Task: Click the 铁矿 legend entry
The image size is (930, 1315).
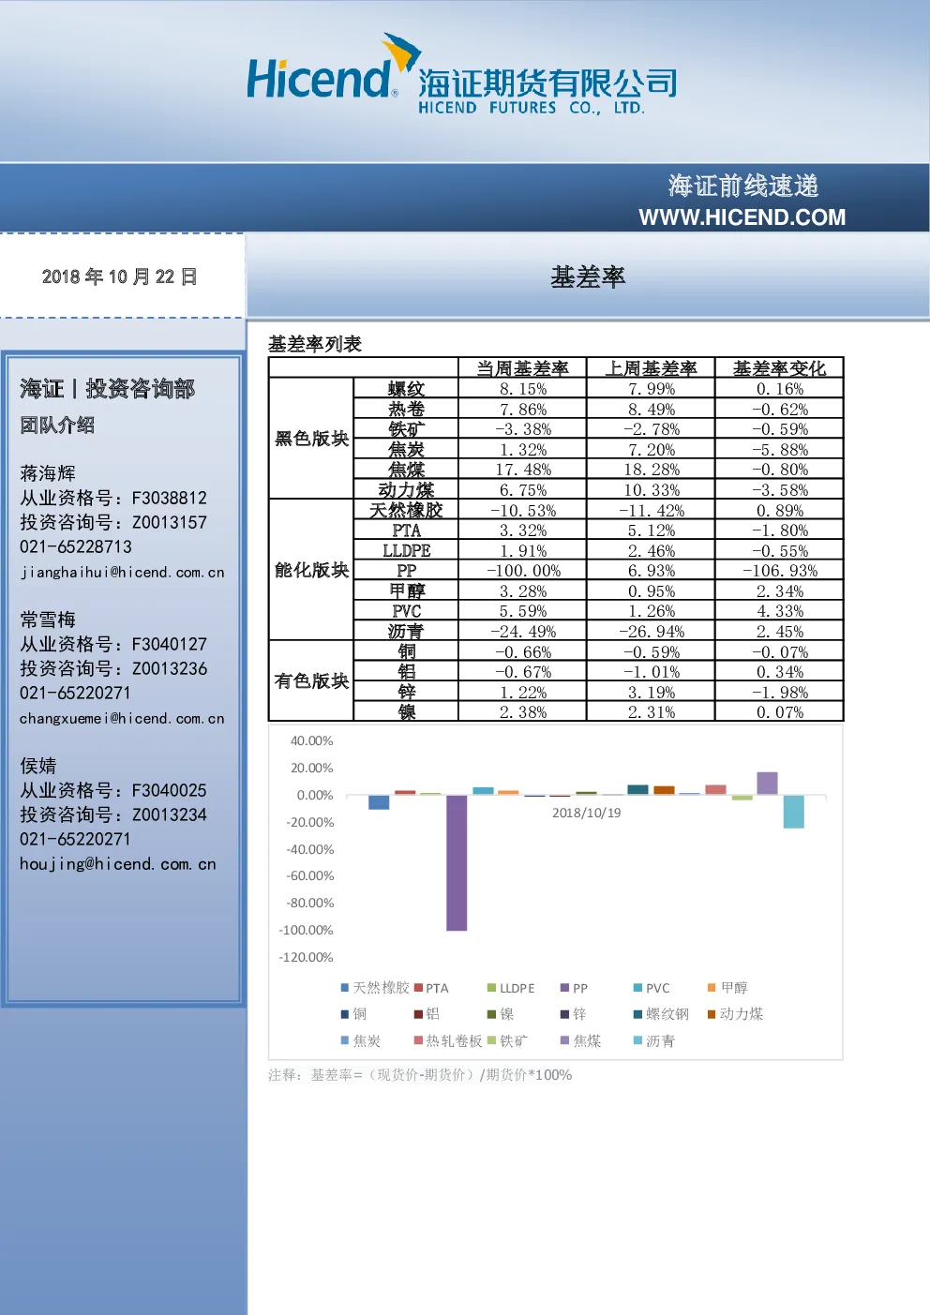Action: point(507,1041)
